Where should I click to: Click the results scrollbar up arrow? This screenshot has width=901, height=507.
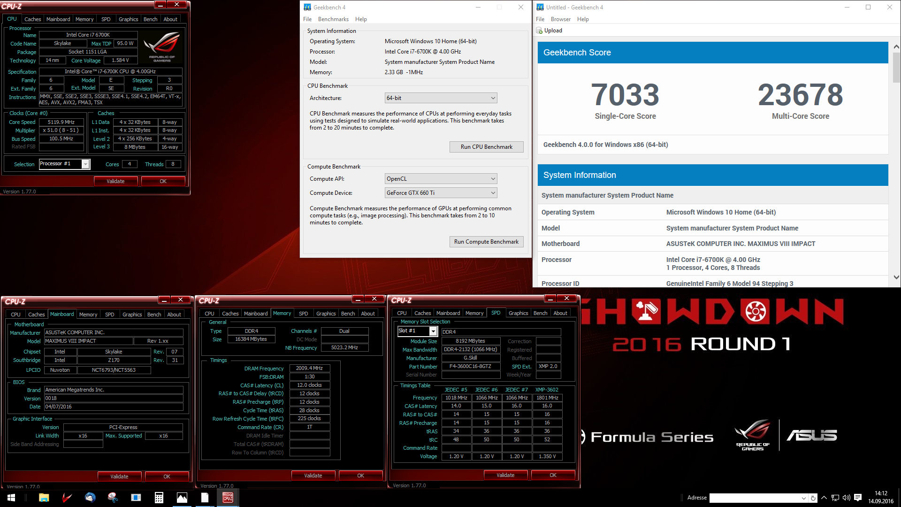point(896,46)
